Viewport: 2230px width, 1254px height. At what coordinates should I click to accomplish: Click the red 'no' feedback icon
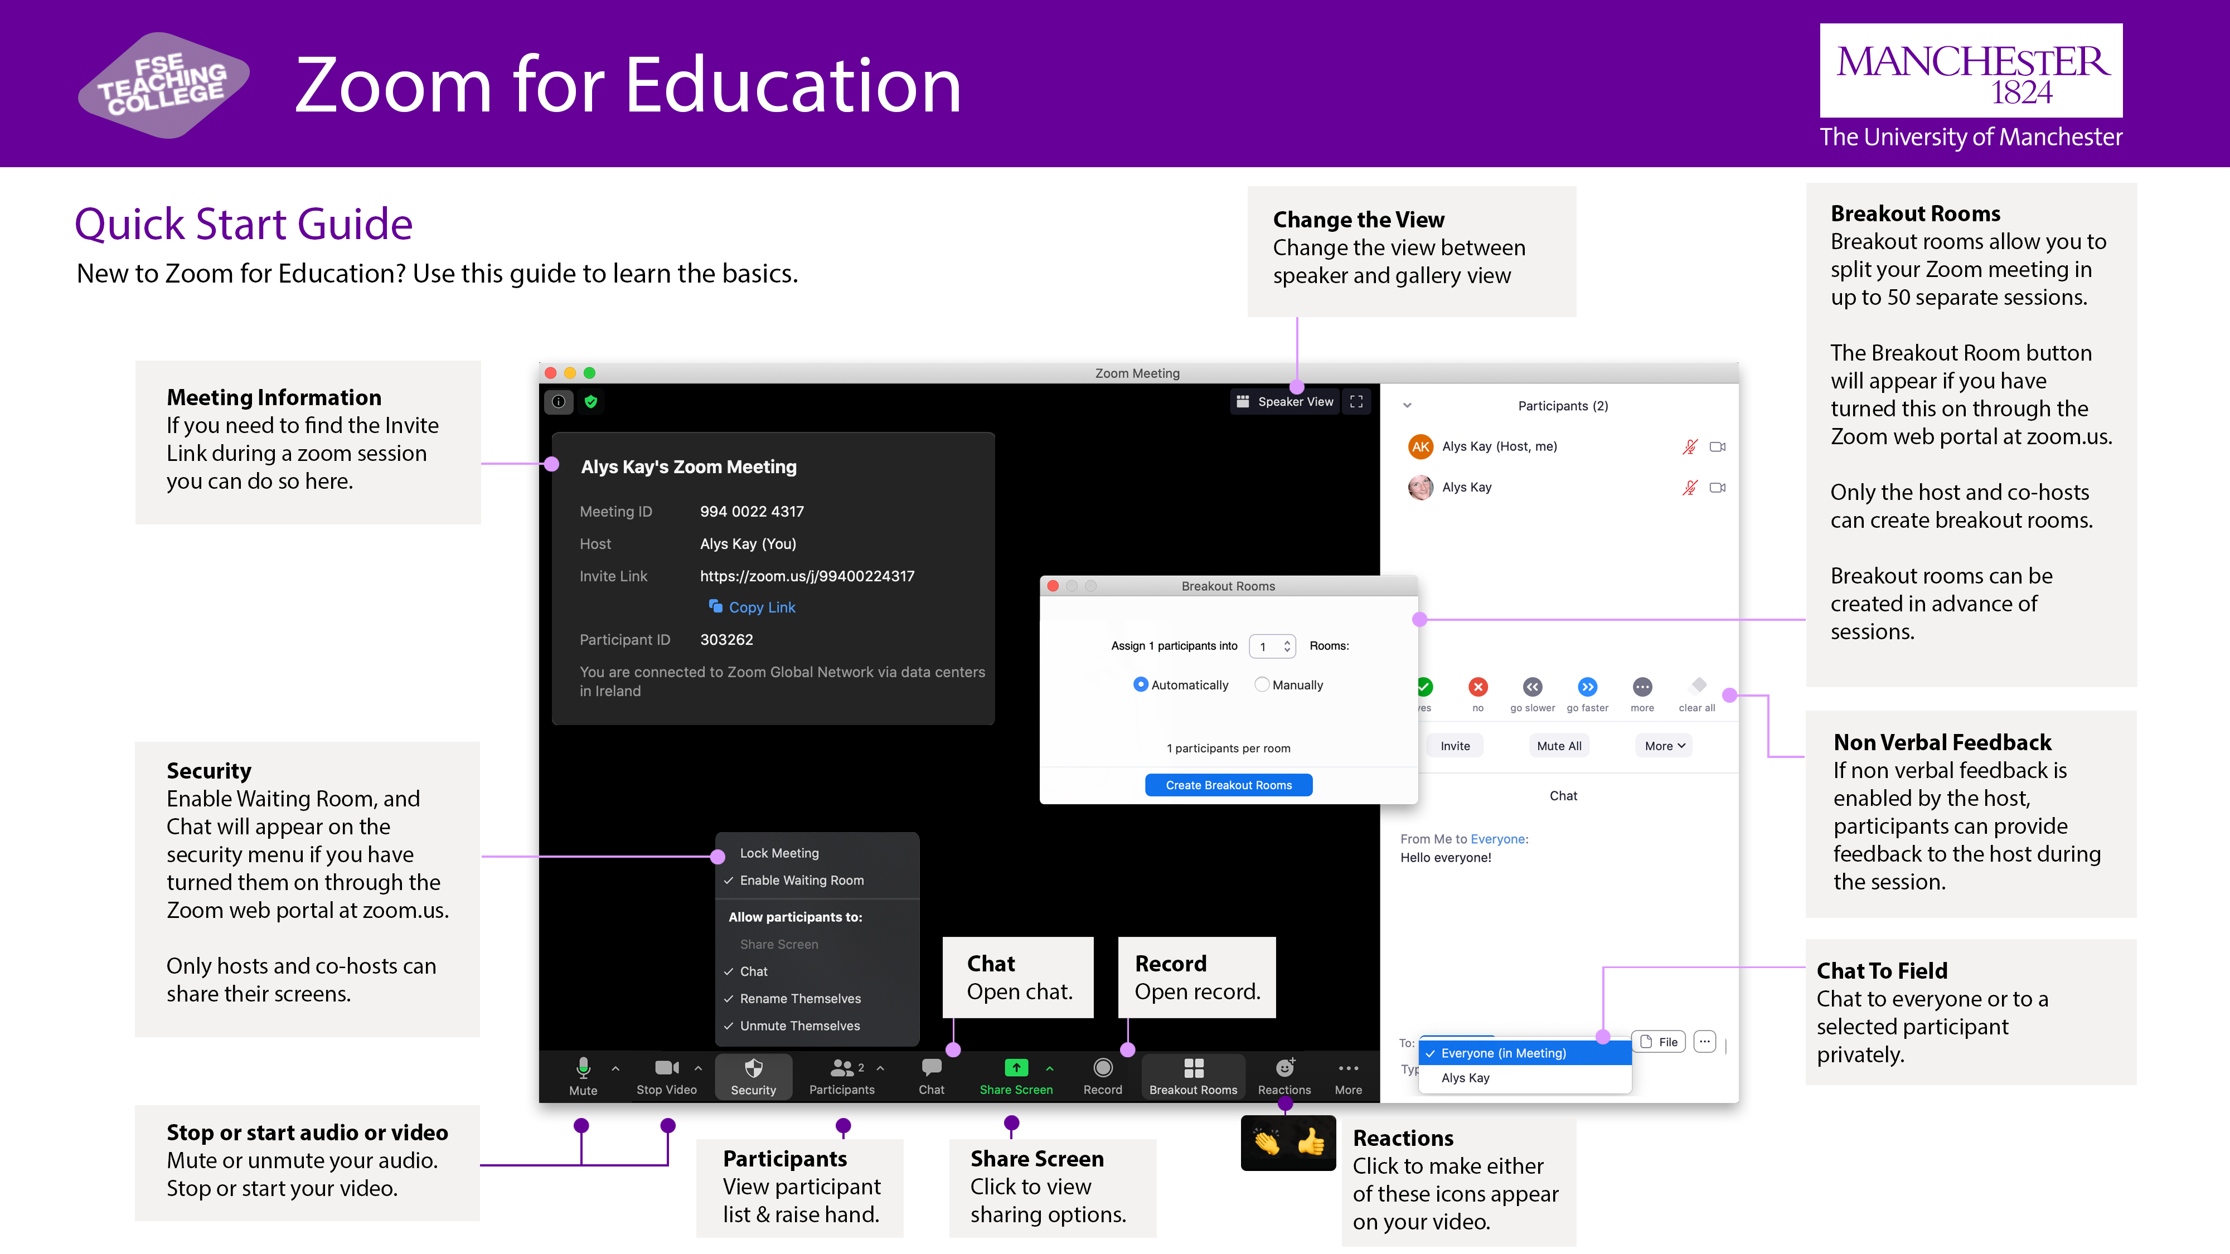point(1478,687)
